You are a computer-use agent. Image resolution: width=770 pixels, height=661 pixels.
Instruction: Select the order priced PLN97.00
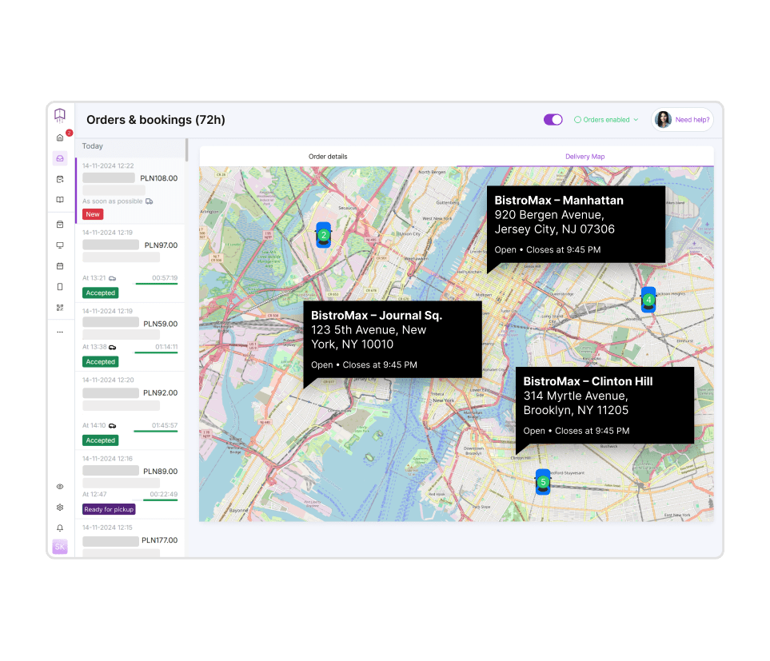tap(130, 264)
